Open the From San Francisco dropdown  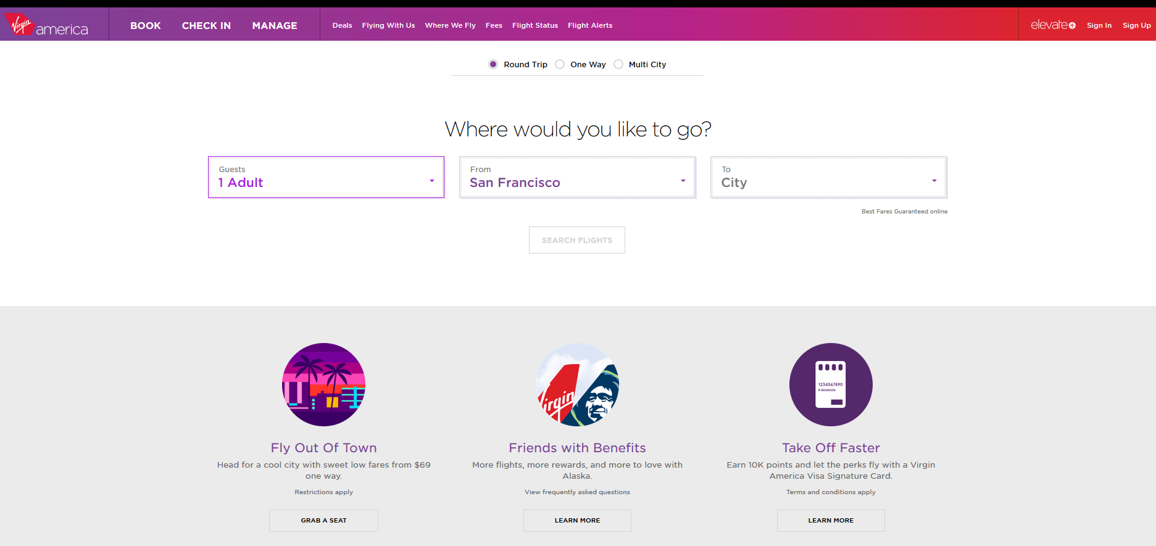tap(577, 177)
